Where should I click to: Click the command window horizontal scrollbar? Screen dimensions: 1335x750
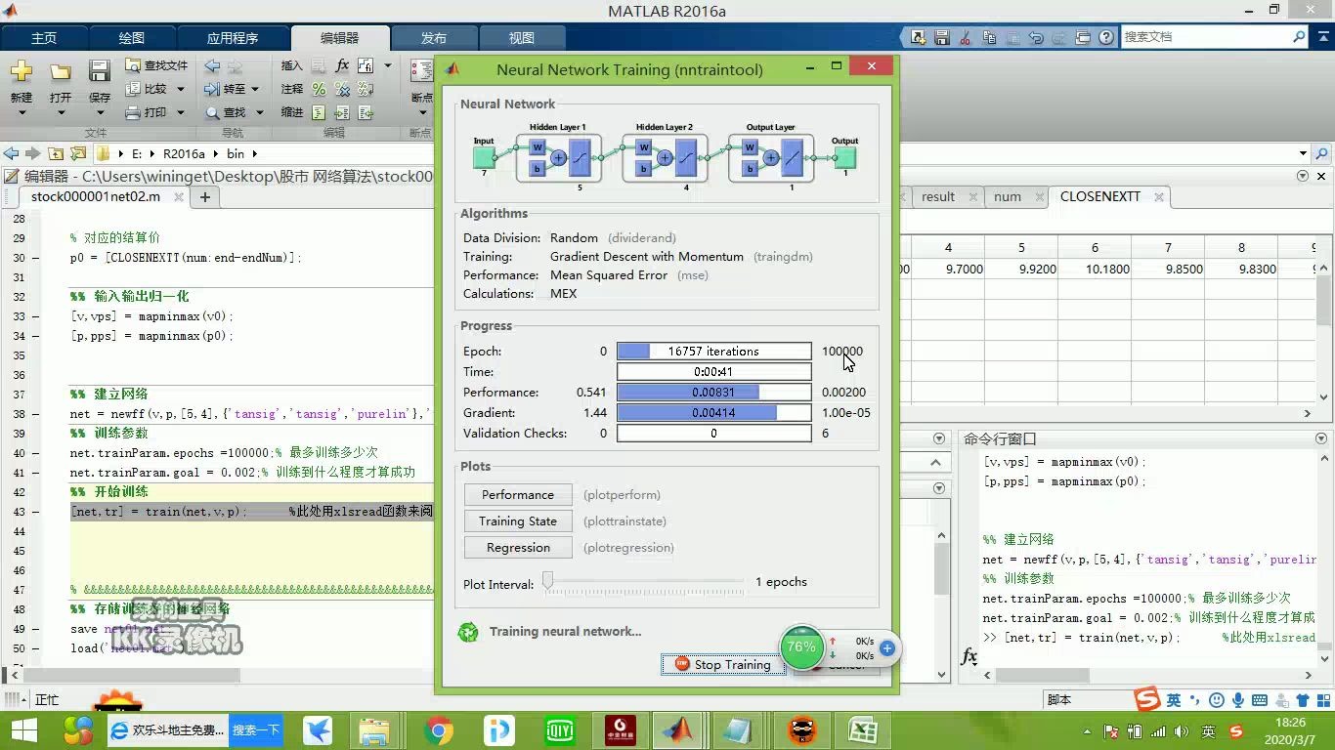pos(1147,675)
